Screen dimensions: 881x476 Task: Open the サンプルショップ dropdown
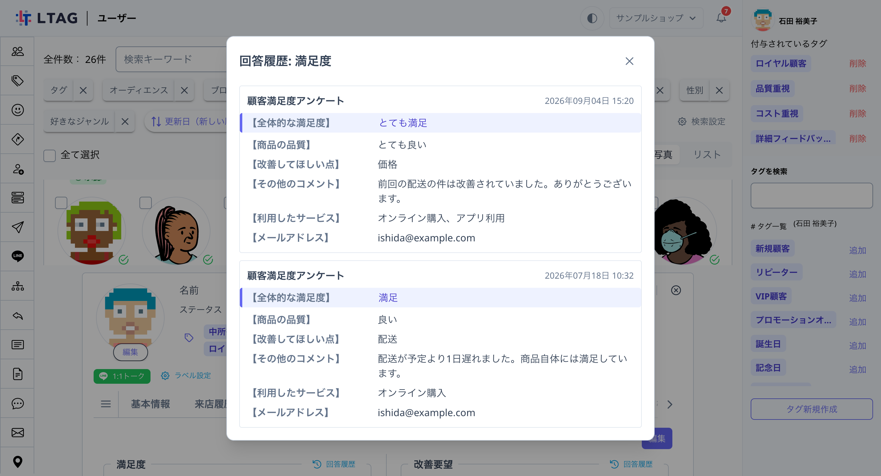click(656, 18)
